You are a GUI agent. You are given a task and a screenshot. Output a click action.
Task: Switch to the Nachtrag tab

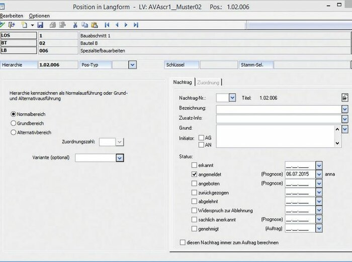183,82
